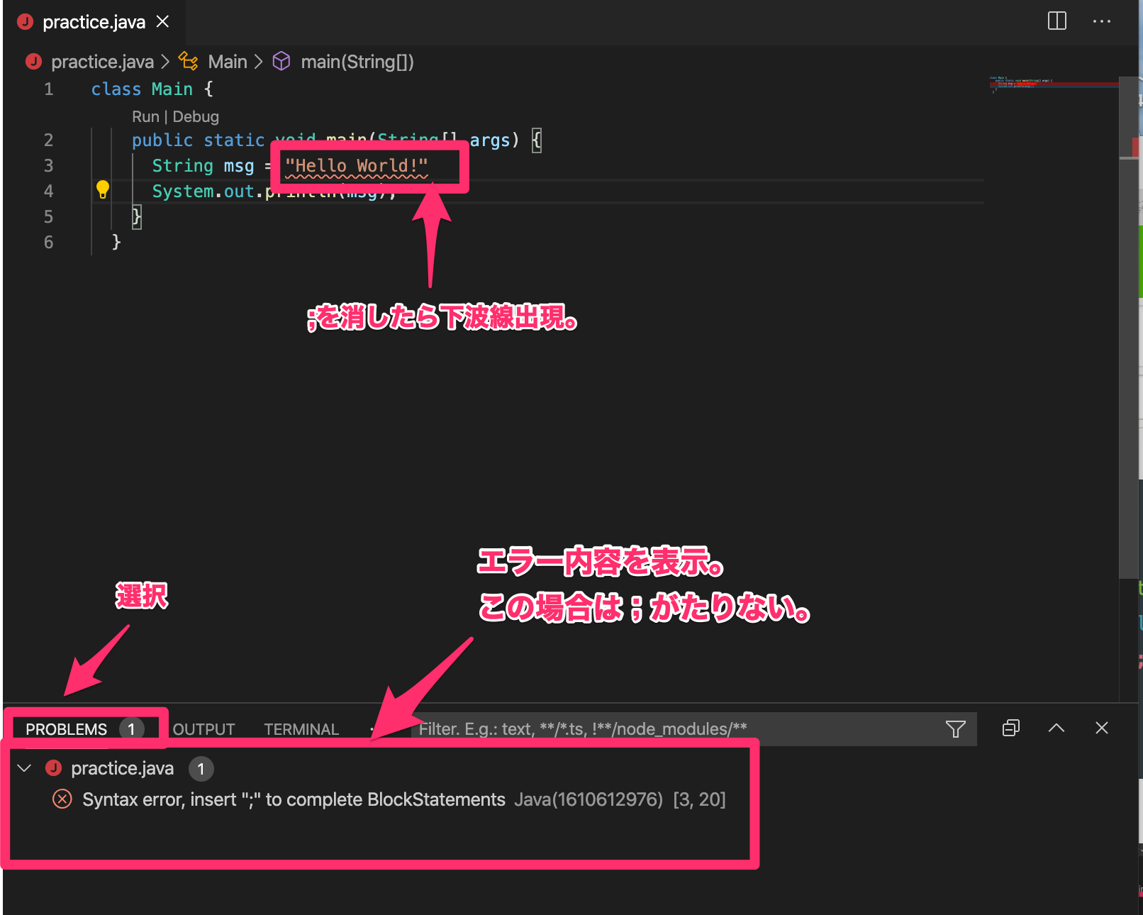The width and height of the screenshot is (1143, 915).
Task: Close the practice.java editor tab
Action: tap(162, 22)
